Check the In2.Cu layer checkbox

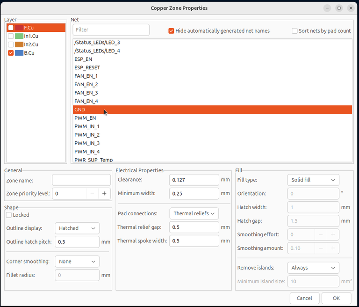(x=11, y=44)
